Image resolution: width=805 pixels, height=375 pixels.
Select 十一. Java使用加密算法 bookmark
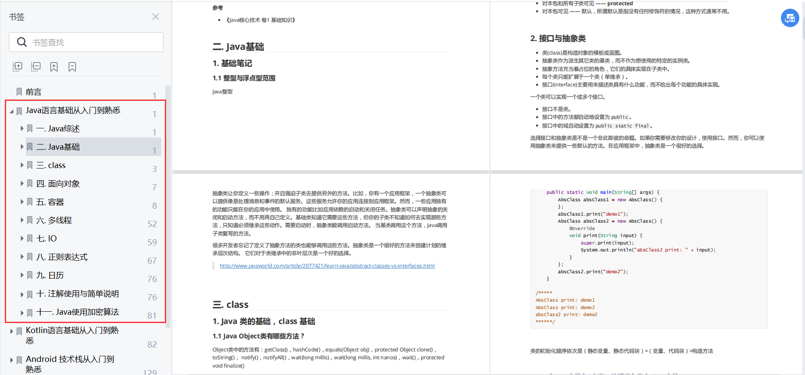click(x=77, y=312)
